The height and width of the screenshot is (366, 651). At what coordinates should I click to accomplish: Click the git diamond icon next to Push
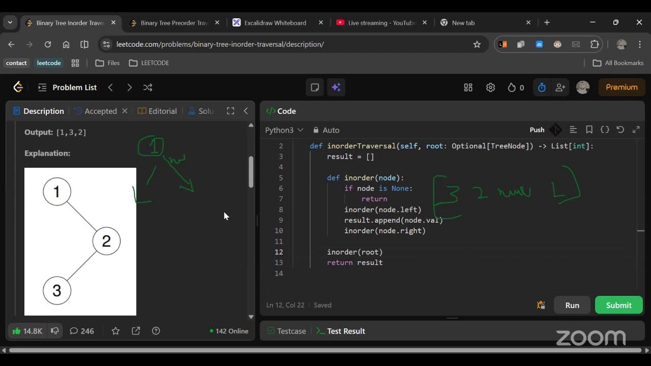[555, 130]
